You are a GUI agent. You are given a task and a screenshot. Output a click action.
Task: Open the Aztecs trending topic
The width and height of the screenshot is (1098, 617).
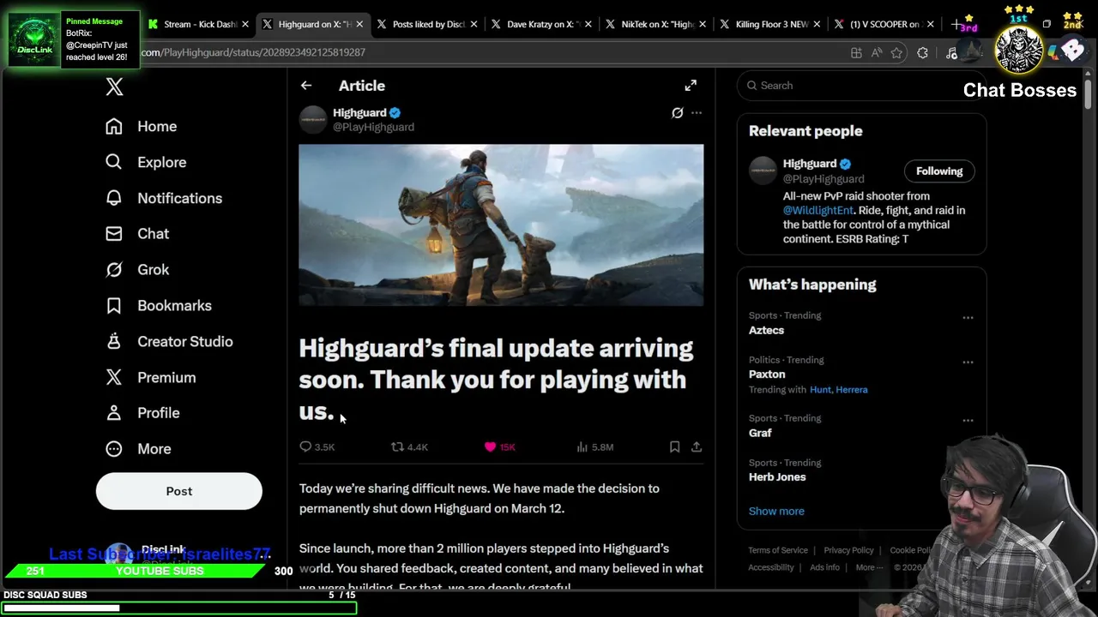click(766, 330)
